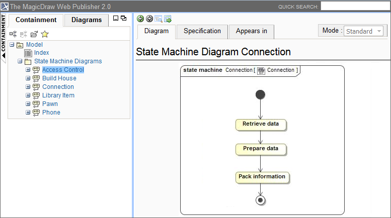Switch to the Specification tab

202,31
